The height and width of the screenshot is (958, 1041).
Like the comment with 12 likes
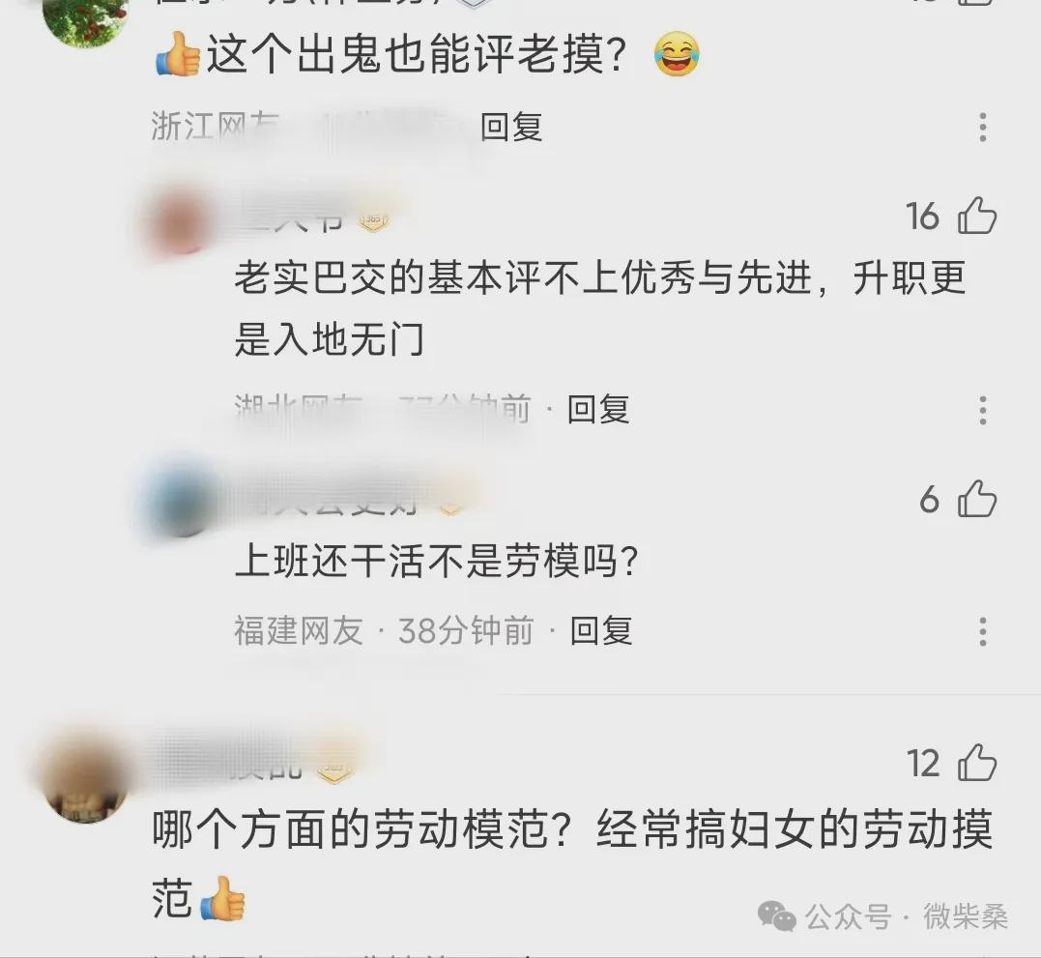pyautogui.click(x=977, y=762)
